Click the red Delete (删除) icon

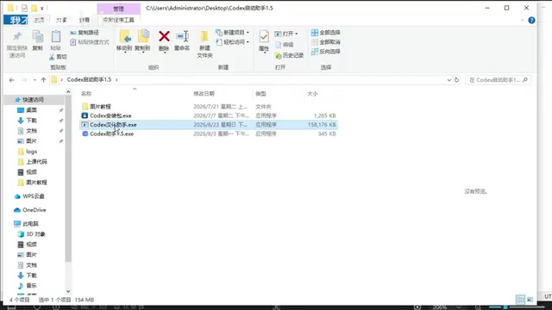click(164, 36)
